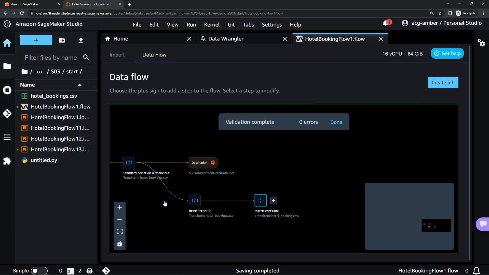Screen dimensions: 489x275
Task: Click the Create job button
Action: [443, 82]
